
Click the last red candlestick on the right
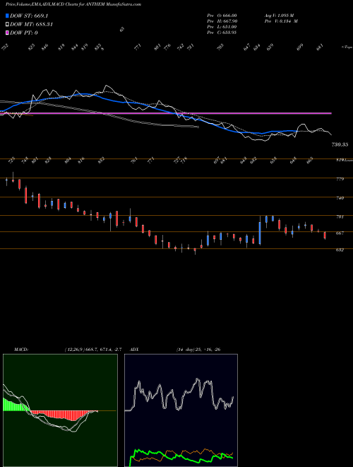click(x=325, y=236)
